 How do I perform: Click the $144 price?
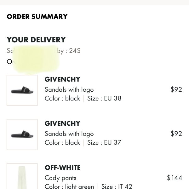(175, 178)
